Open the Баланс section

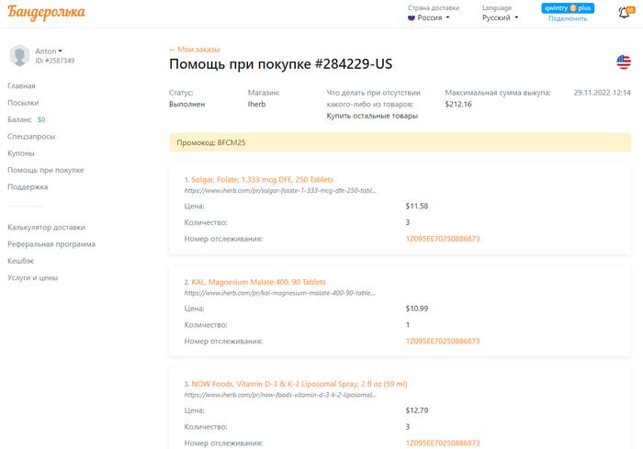click(20, 119)
